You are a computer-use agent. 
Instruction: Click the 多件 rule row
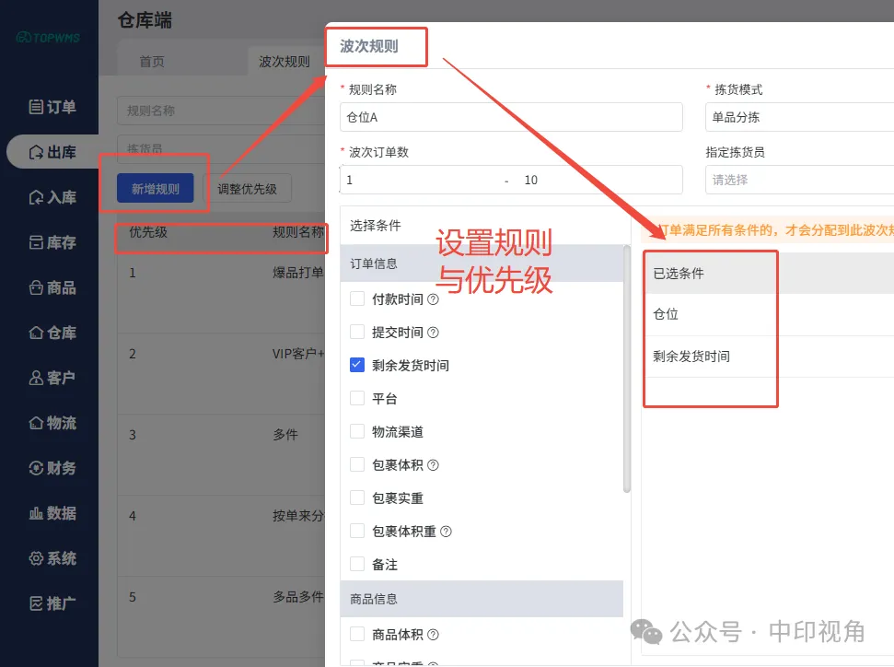coord(221,455)
